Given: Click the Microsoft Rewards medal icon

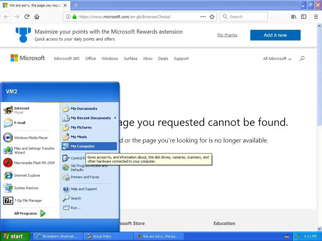Looking at the screenshot, I should click(23, 35).
